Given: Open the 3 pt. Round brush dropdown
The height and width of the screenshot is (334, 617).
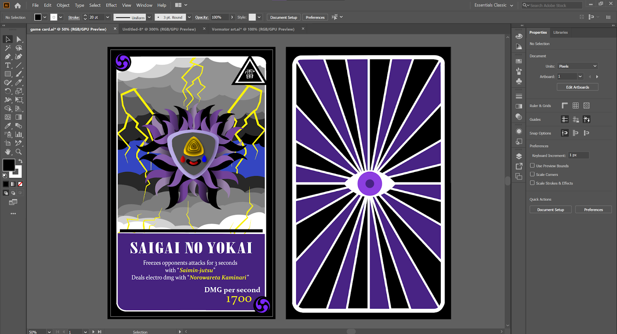Looking at the screenshot, I should click(189, 17).
